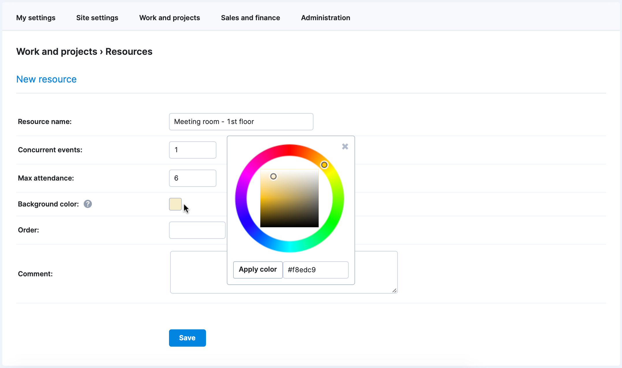Open the Site settings tab

click(97, 18)
